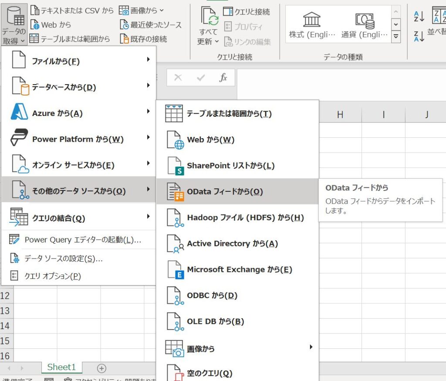Click テキストまたは CSV から in ribbon
This screenshot has width=446, height=381.
(72, 10)
